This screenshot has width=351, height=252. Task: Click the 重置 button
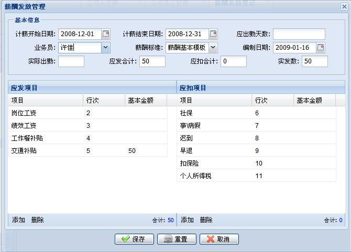point(177,239)
